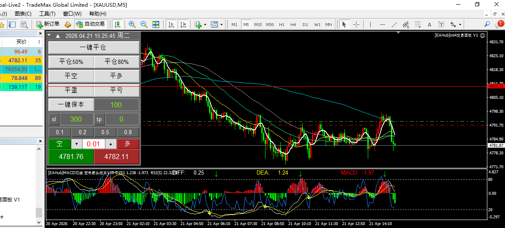This screenshot has height=228, width=505.
Task: Increase lot size with up arrow
Action: [110, 144]
